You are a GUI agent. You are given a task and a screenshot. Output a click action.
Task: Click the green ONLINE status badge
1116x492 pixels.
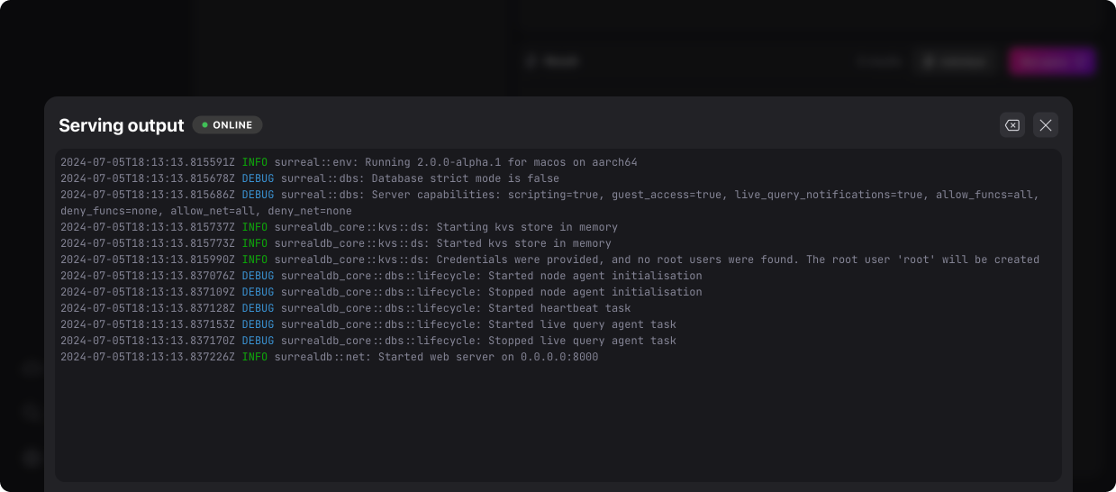click(x=227, y=125)
